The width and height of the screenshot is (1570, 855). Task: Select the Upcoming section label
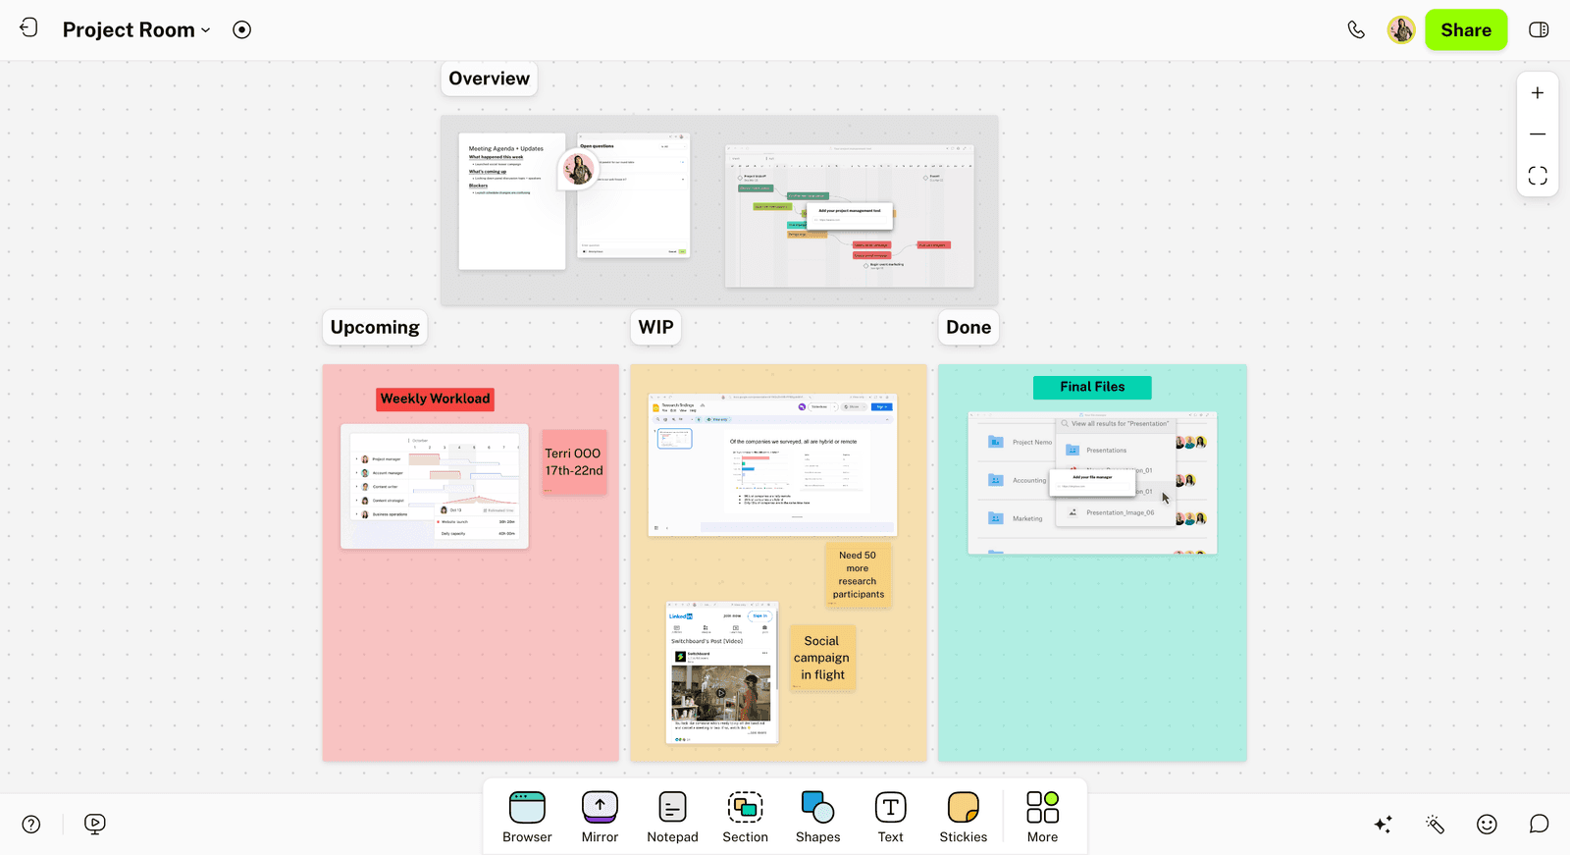click(x=375, y=327)
